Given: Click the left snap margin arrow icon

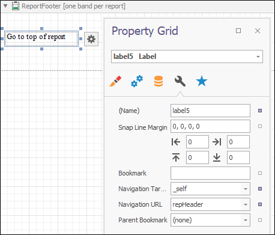Looking at the screenshot, I should pos(176,142).
